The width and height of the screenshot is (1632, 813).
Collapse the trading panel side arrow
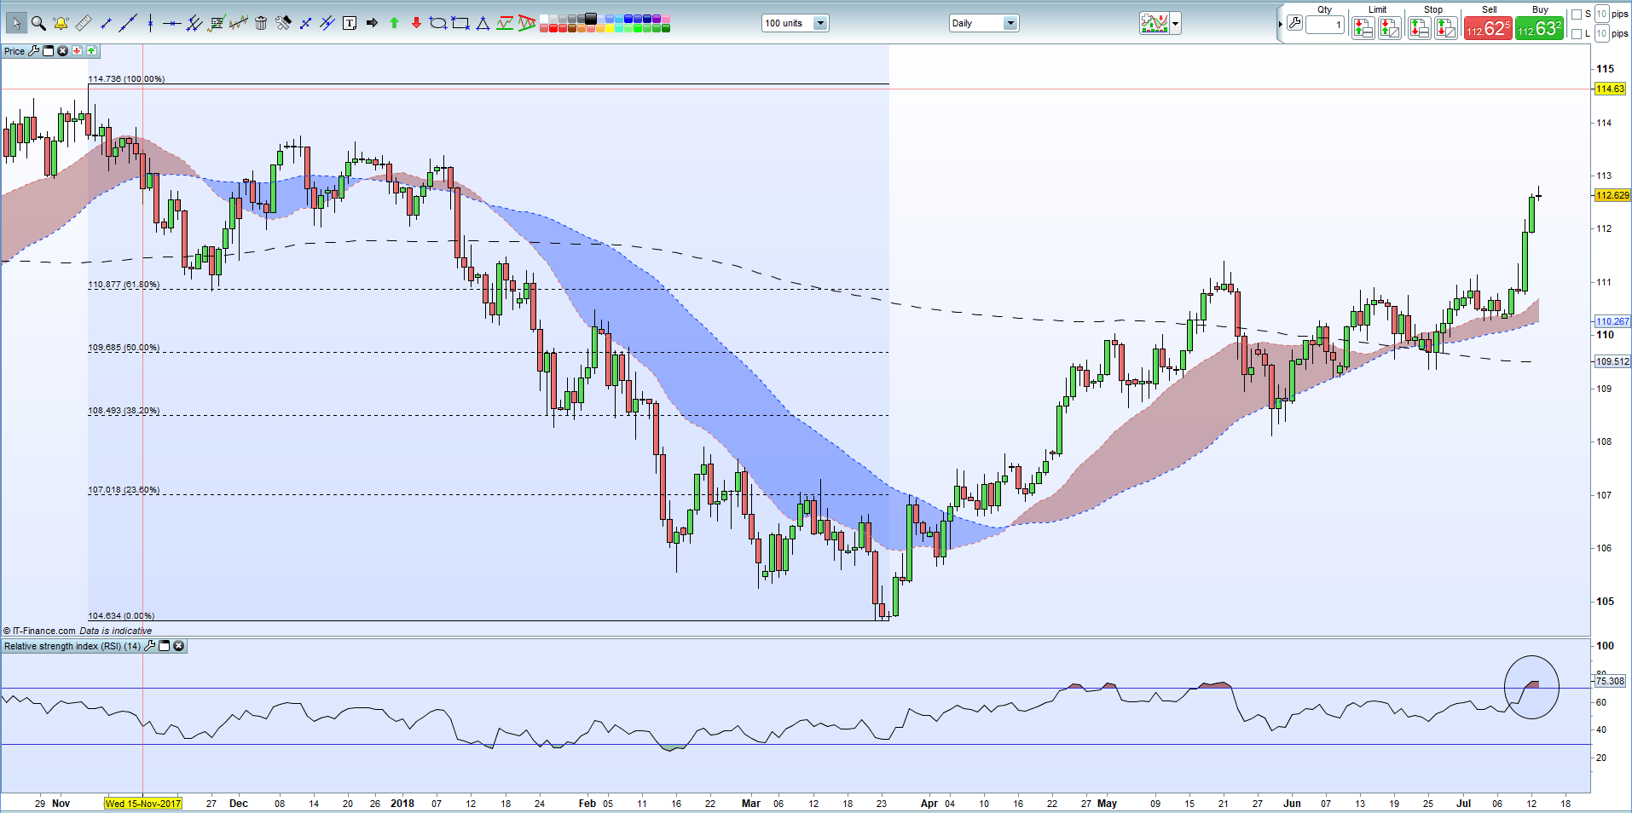tap(1281, 24)
